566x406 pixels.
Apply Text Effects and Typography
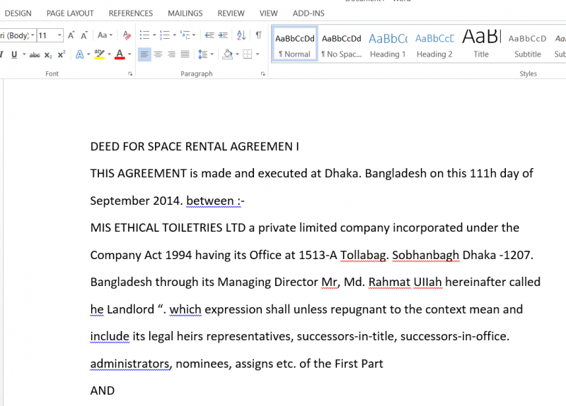[x=80, y=54]
